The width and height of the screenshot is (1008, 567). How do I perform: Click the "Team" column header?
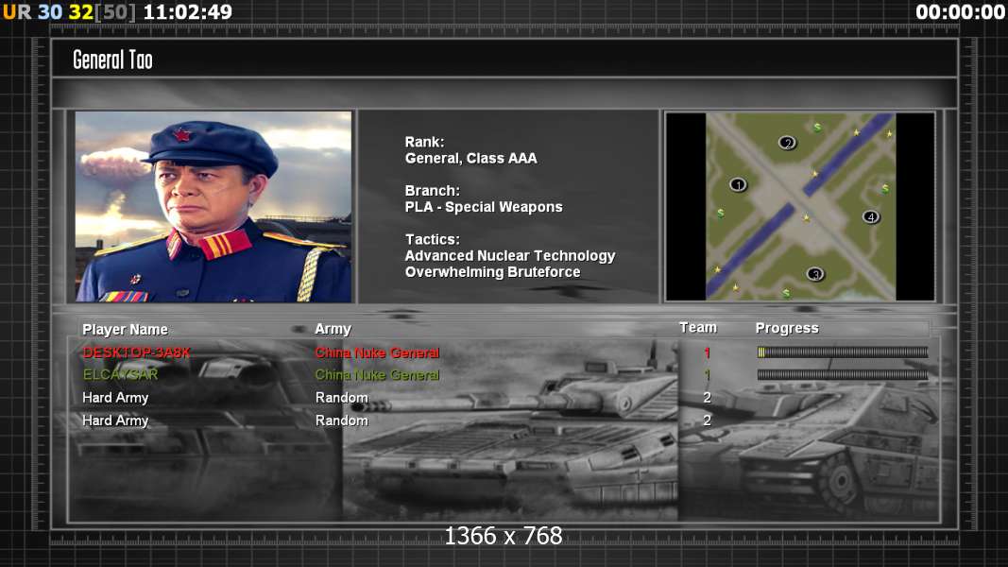point(697,328)
